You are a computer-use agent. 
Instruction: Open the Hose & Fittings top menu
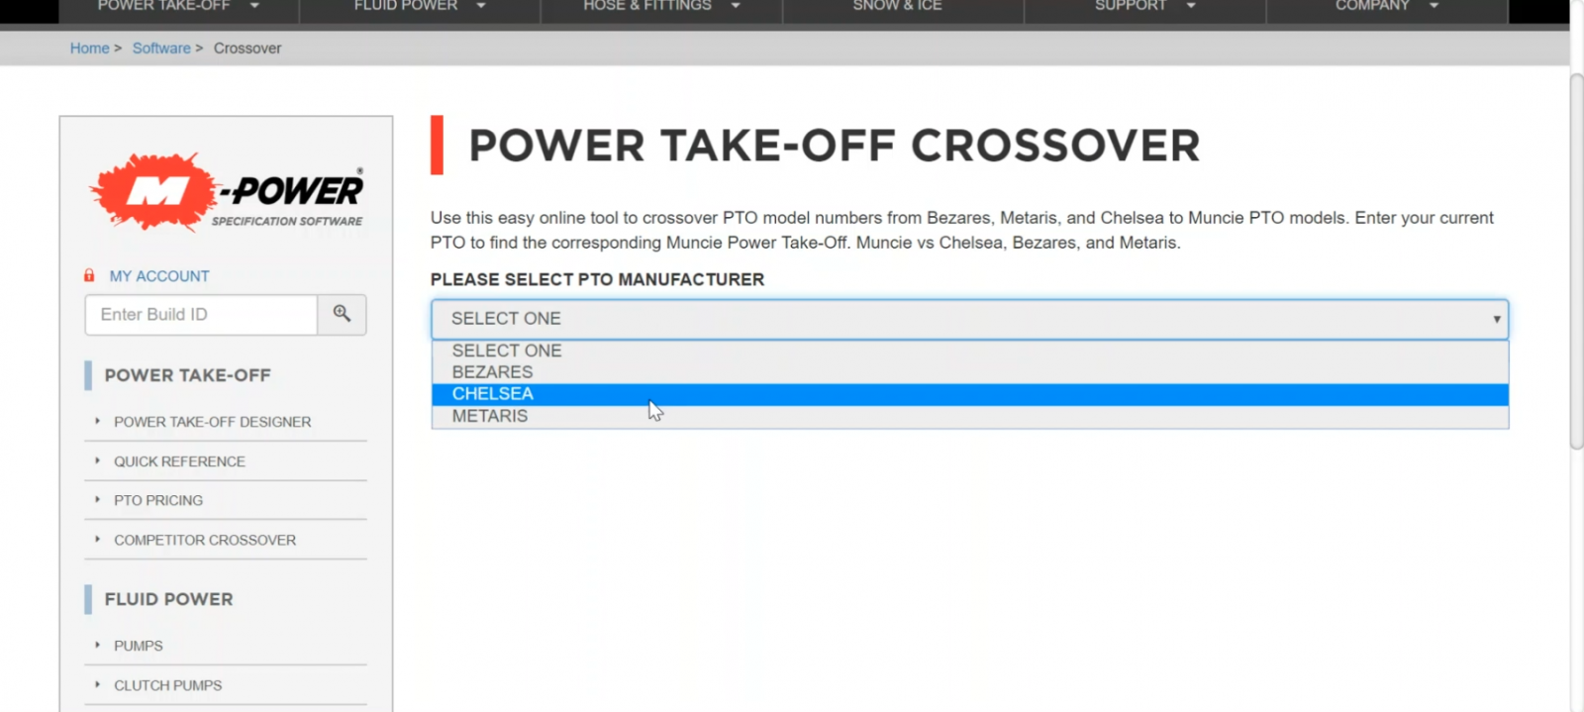pos(647,6)
